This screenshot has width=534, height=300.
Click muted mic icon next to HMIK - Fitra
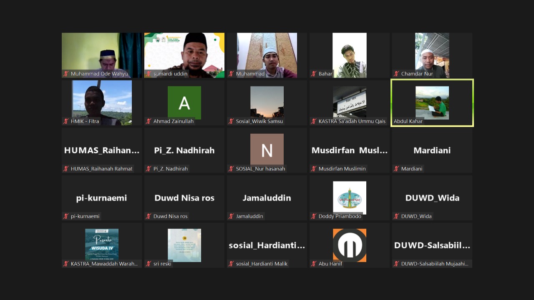click(x=66, y=121)
